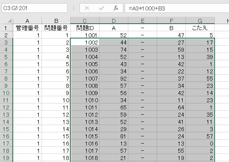Click the minus sign cell in row 8
The width and height of the screenshot is (229, 162).
[x=142, y=79]
